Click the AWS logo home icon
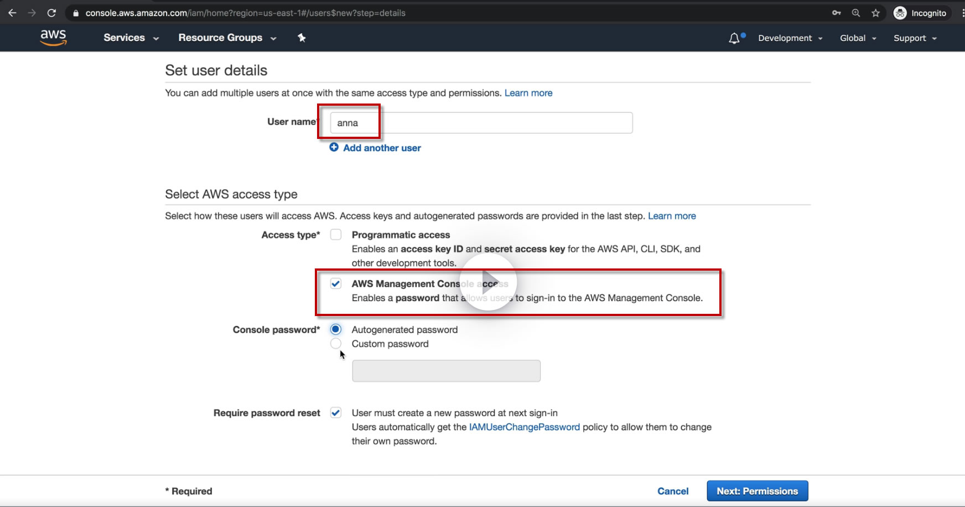Viewport: 965px width, 507px height. (53, 38)
